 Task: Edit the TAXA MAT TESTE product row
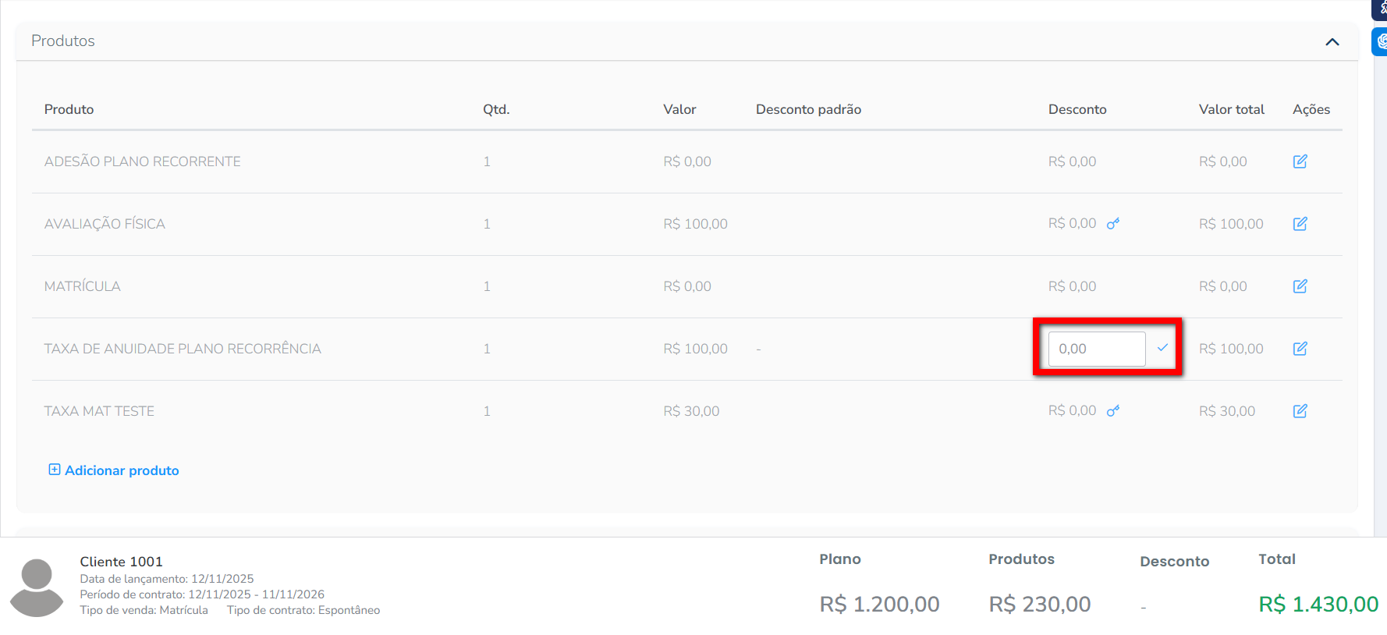point(1300,411)
